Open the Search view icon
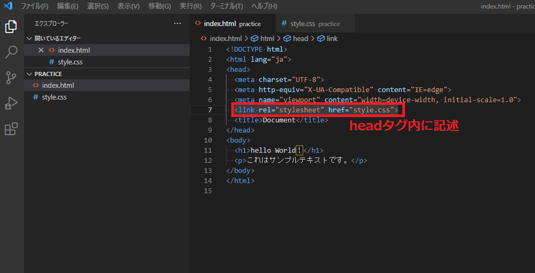Viewport: 535px width, 273px height. tap(11, 52)
